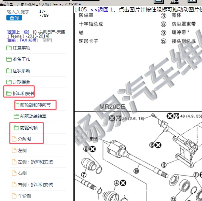Viewport: 202px width, 201px height.
Task: Click the folder icon beside 症状诊断
Action: pyautogui.click(x=9, y=71)
